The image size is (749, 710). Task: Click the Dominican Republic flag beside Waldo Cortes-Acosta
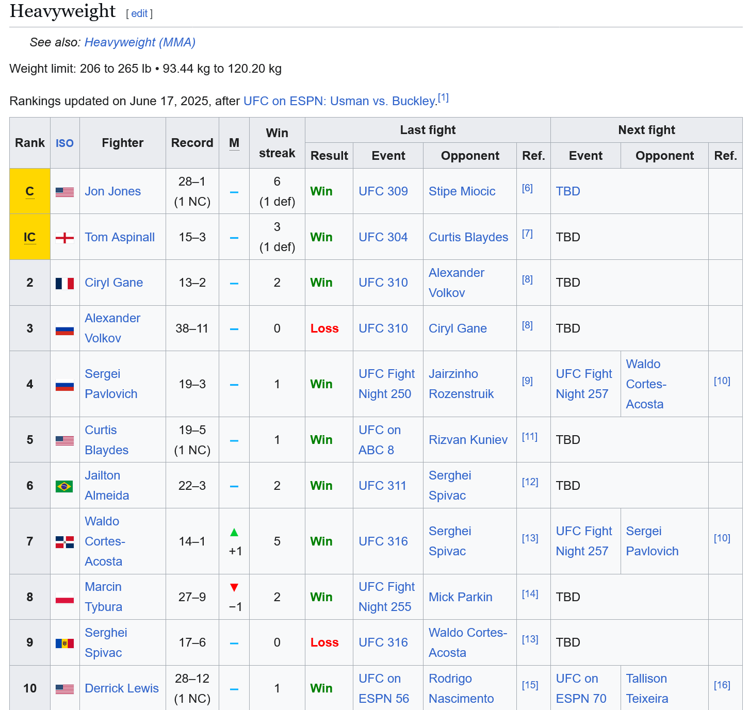[64, 542]
